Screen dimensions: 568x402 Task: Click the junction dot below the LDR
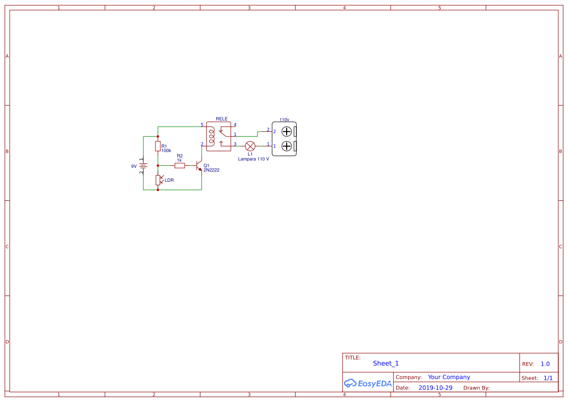158,189
